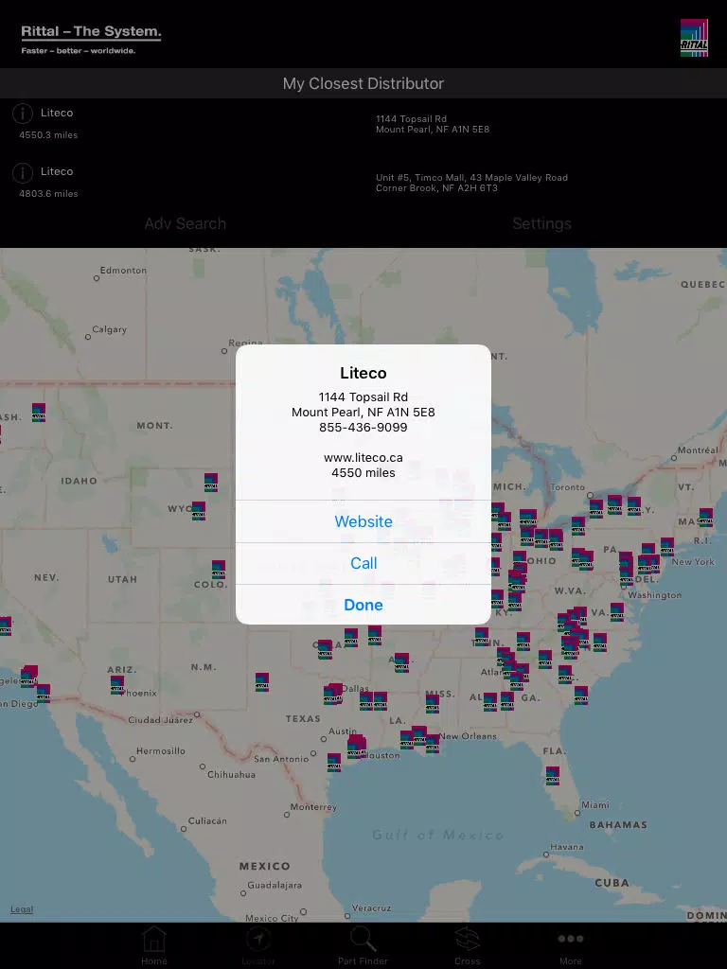
Task: Show info for Liteco 4550.3 miles entry
Action: [x=23, y=114]
